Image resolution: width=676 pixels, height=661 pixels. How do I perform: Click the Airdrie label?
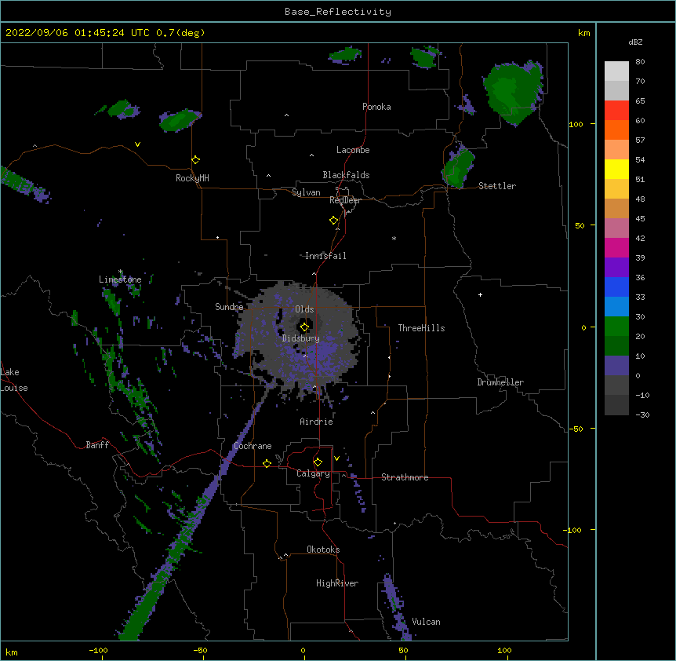tap(317, 422)
